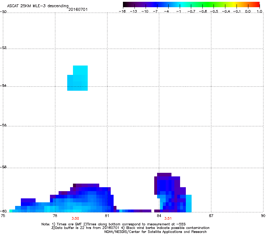Viewport: 266px width, 234px height.
Task: Click the red 3:51 time label
Action: point(168,219)
